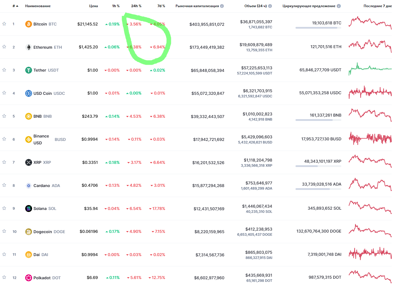Sort table by Наименование column
The image size is (394, 289).
click(x=38, y=6)
